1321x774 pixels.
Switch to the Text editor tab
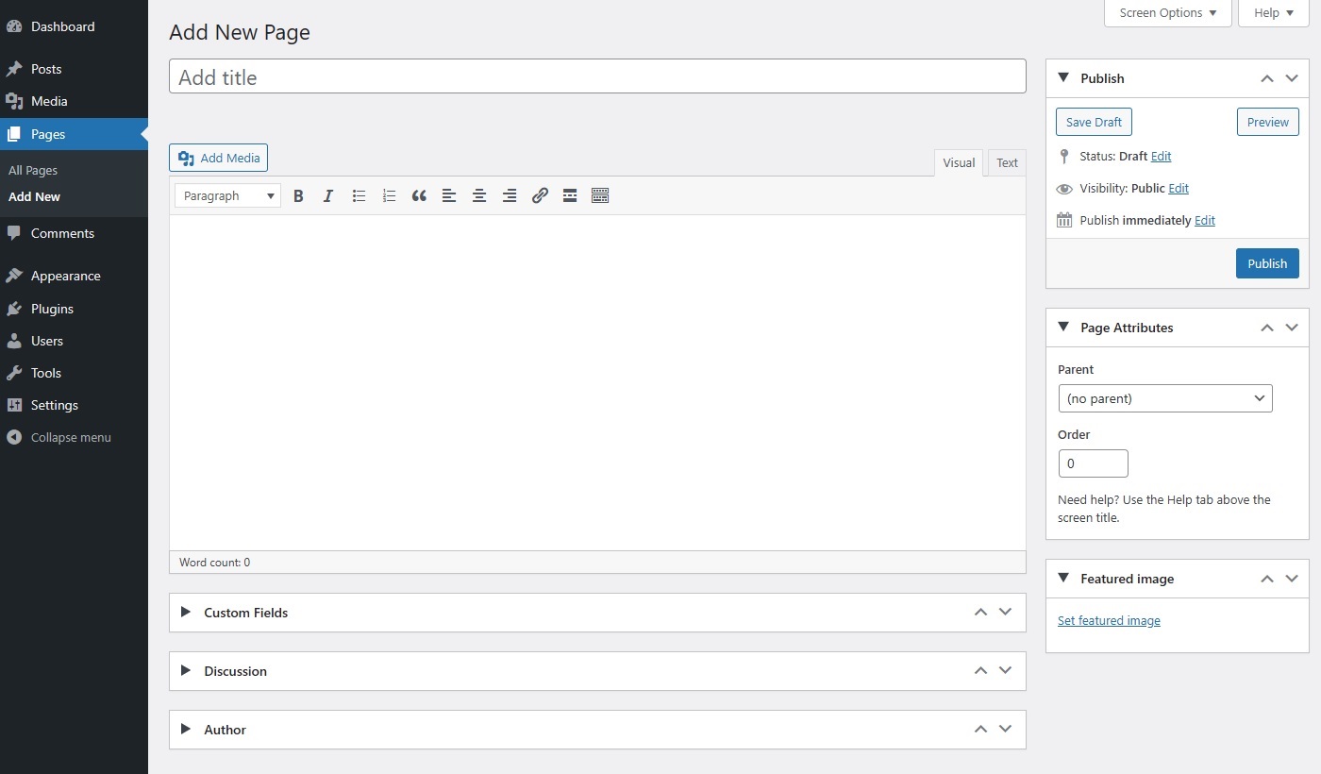[1006, 162]
